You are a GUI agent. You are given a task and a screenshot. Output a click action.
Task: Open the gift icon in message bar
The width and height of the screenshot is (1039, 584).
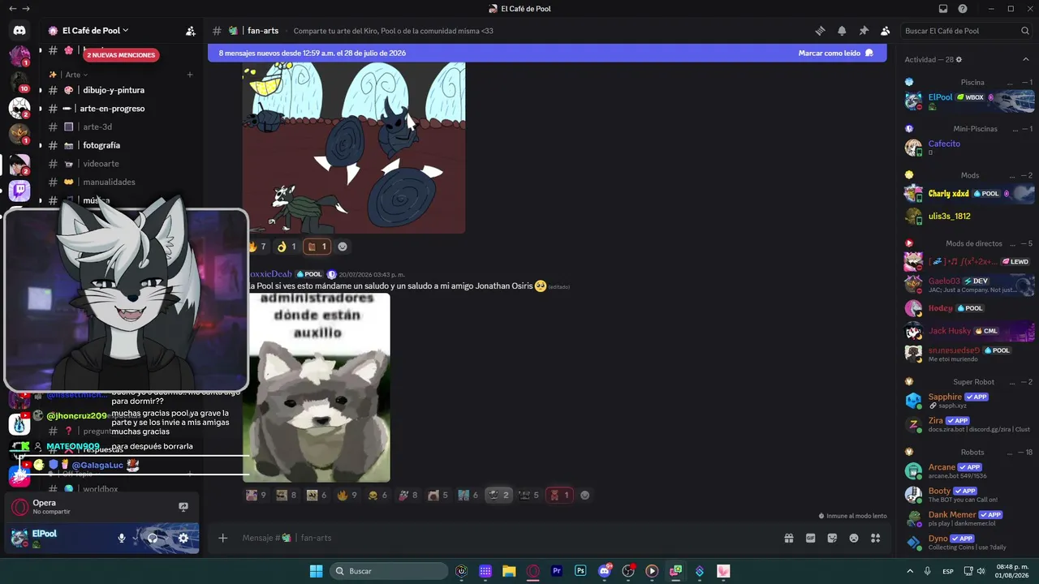click(788, 538)
